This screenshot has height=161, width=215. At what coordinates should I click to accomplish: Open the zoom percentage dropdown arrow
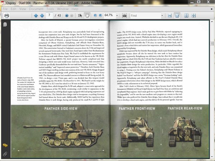point(117,16)
